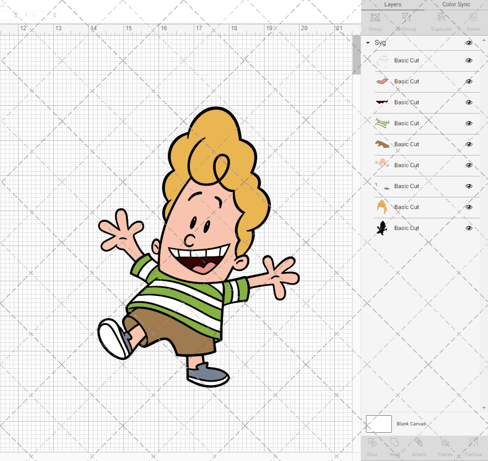Hide the gray shoes Basic Cut layer
Image resolution: width=488 pixels, height=461 pixels.
(x=468, y=186)
